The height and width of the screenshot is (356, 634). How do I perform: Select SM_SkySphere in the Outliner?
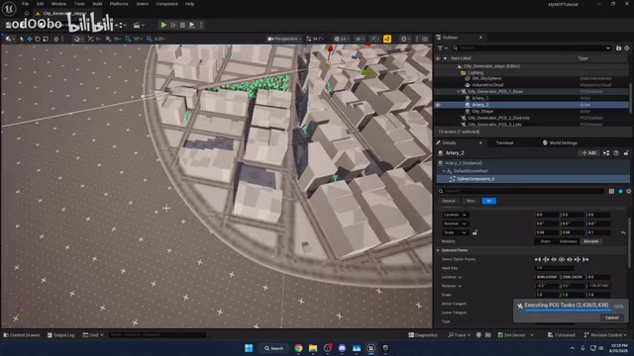[x=486, y=79]
